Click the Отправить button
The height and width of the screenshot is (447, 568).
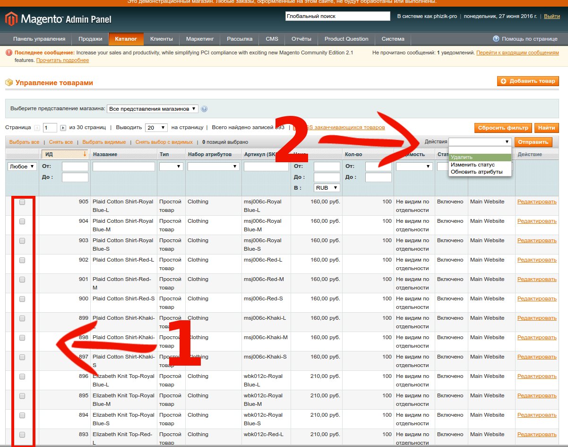coord(533,142)
